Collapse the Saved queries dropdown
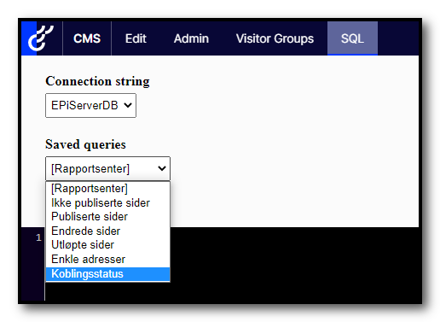This screenshot has width=440, height=322. (x=107, y=168)
